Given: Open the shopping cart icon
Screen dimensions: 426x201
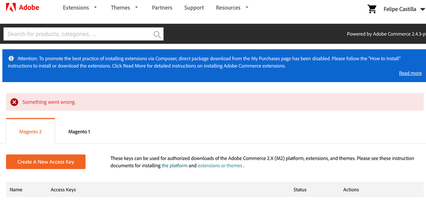Looking at the screenshot, I should click(372, 9).
